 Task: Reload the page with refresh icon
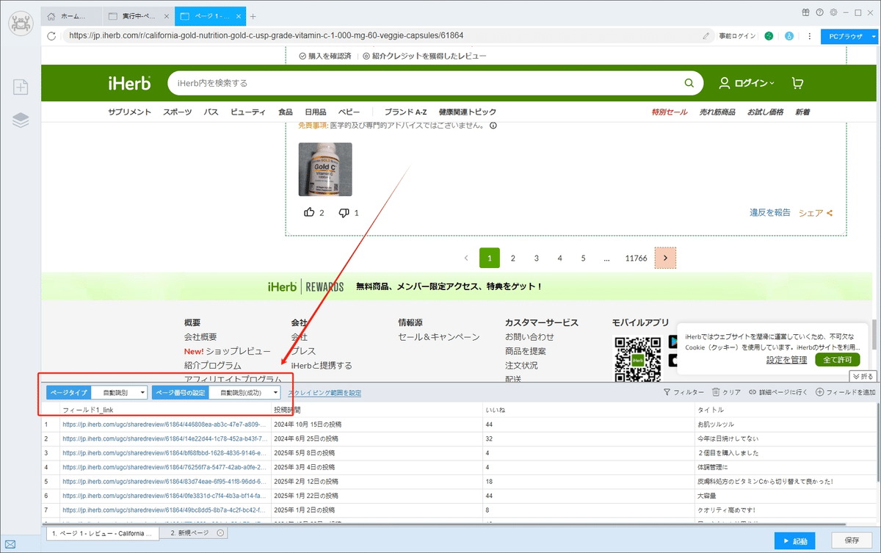[x=51, y=35]
